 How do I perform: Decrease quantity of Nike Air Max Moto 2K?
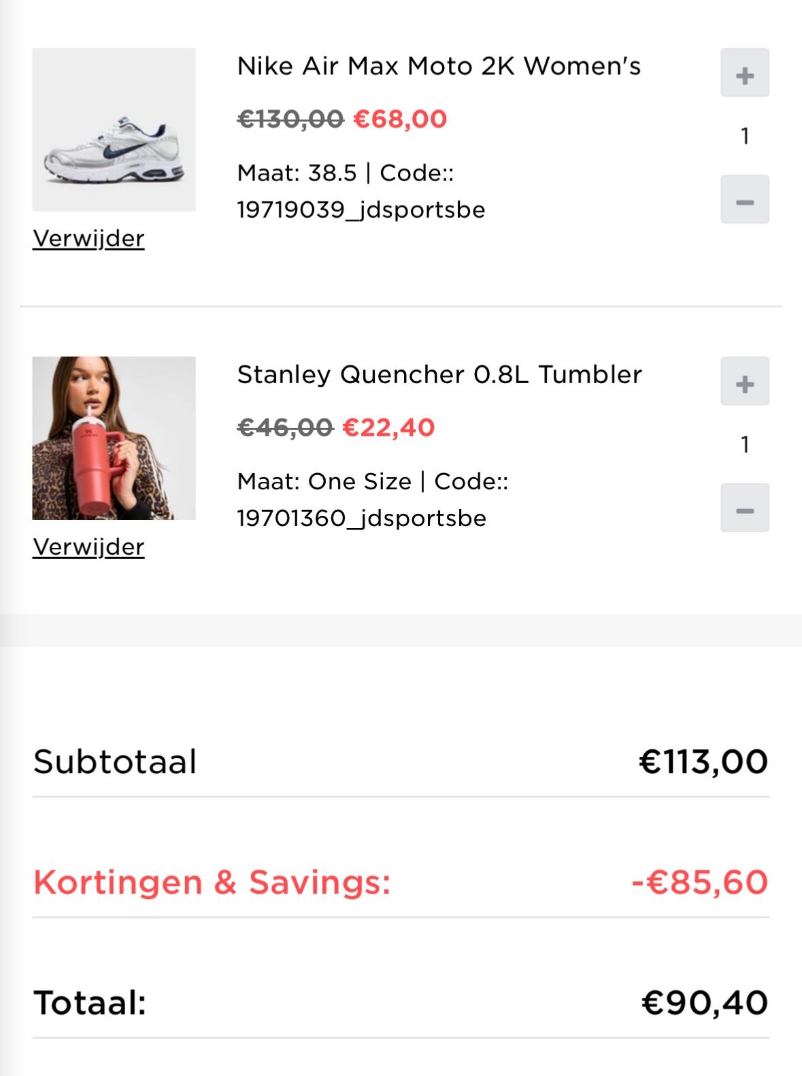coord(744,199)
